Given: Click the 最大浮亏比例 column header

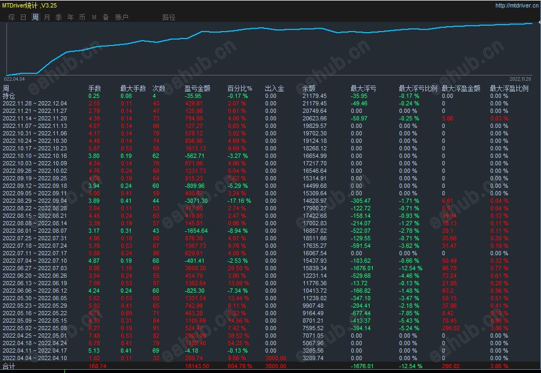Looking at the screenshot, I should pyautogui.click(x=418, y=89).
